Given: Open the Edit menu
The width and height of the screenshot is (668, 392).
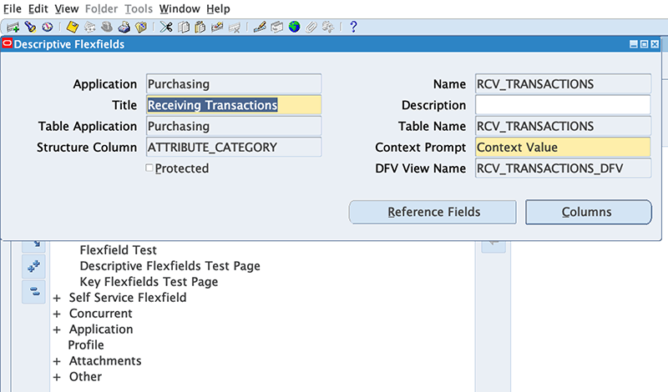Looking at the screenshot, I should pyautogui.click(x=38, y=8).
